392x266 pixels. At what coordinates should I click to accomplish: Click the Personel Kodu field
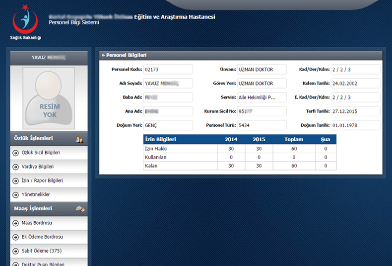tap(168, 70)
